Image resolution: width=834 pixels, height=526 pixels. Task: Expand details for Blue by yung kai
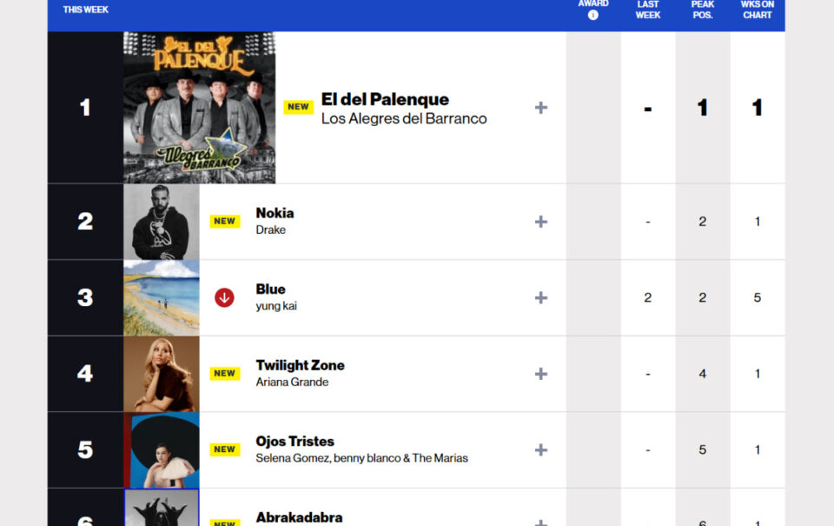541,297
